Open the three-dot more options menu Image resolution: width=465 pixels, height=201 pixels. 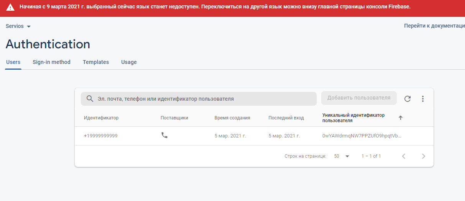[423, 99]
